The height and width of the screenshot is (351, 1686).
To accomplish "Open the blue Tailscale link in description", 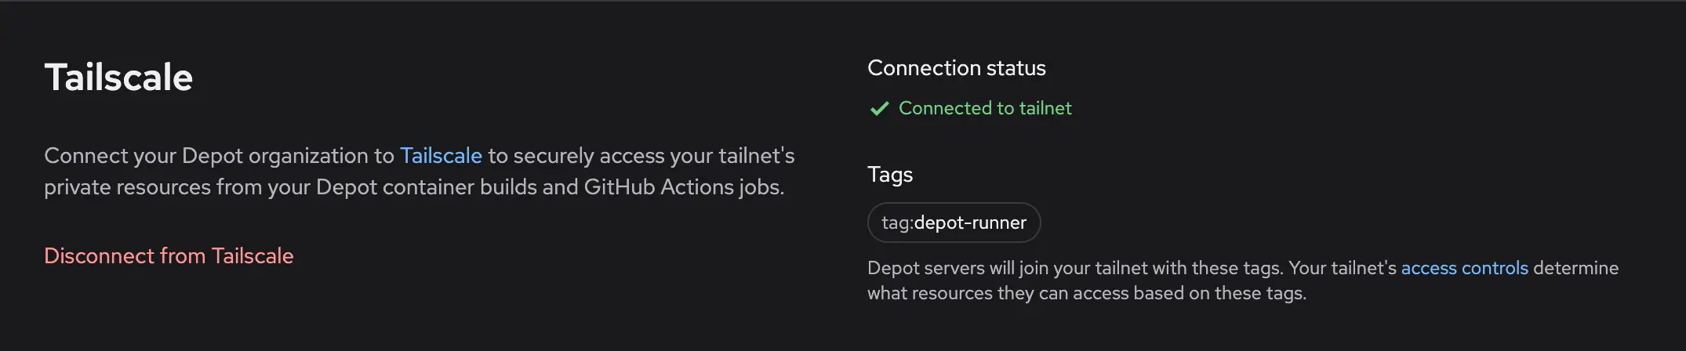I will (441, 156).
